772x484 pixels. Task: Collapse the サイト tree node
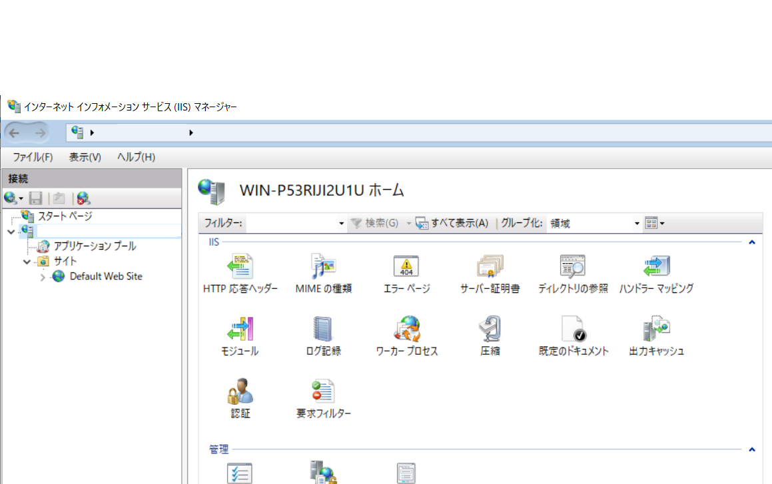[27, 261]
